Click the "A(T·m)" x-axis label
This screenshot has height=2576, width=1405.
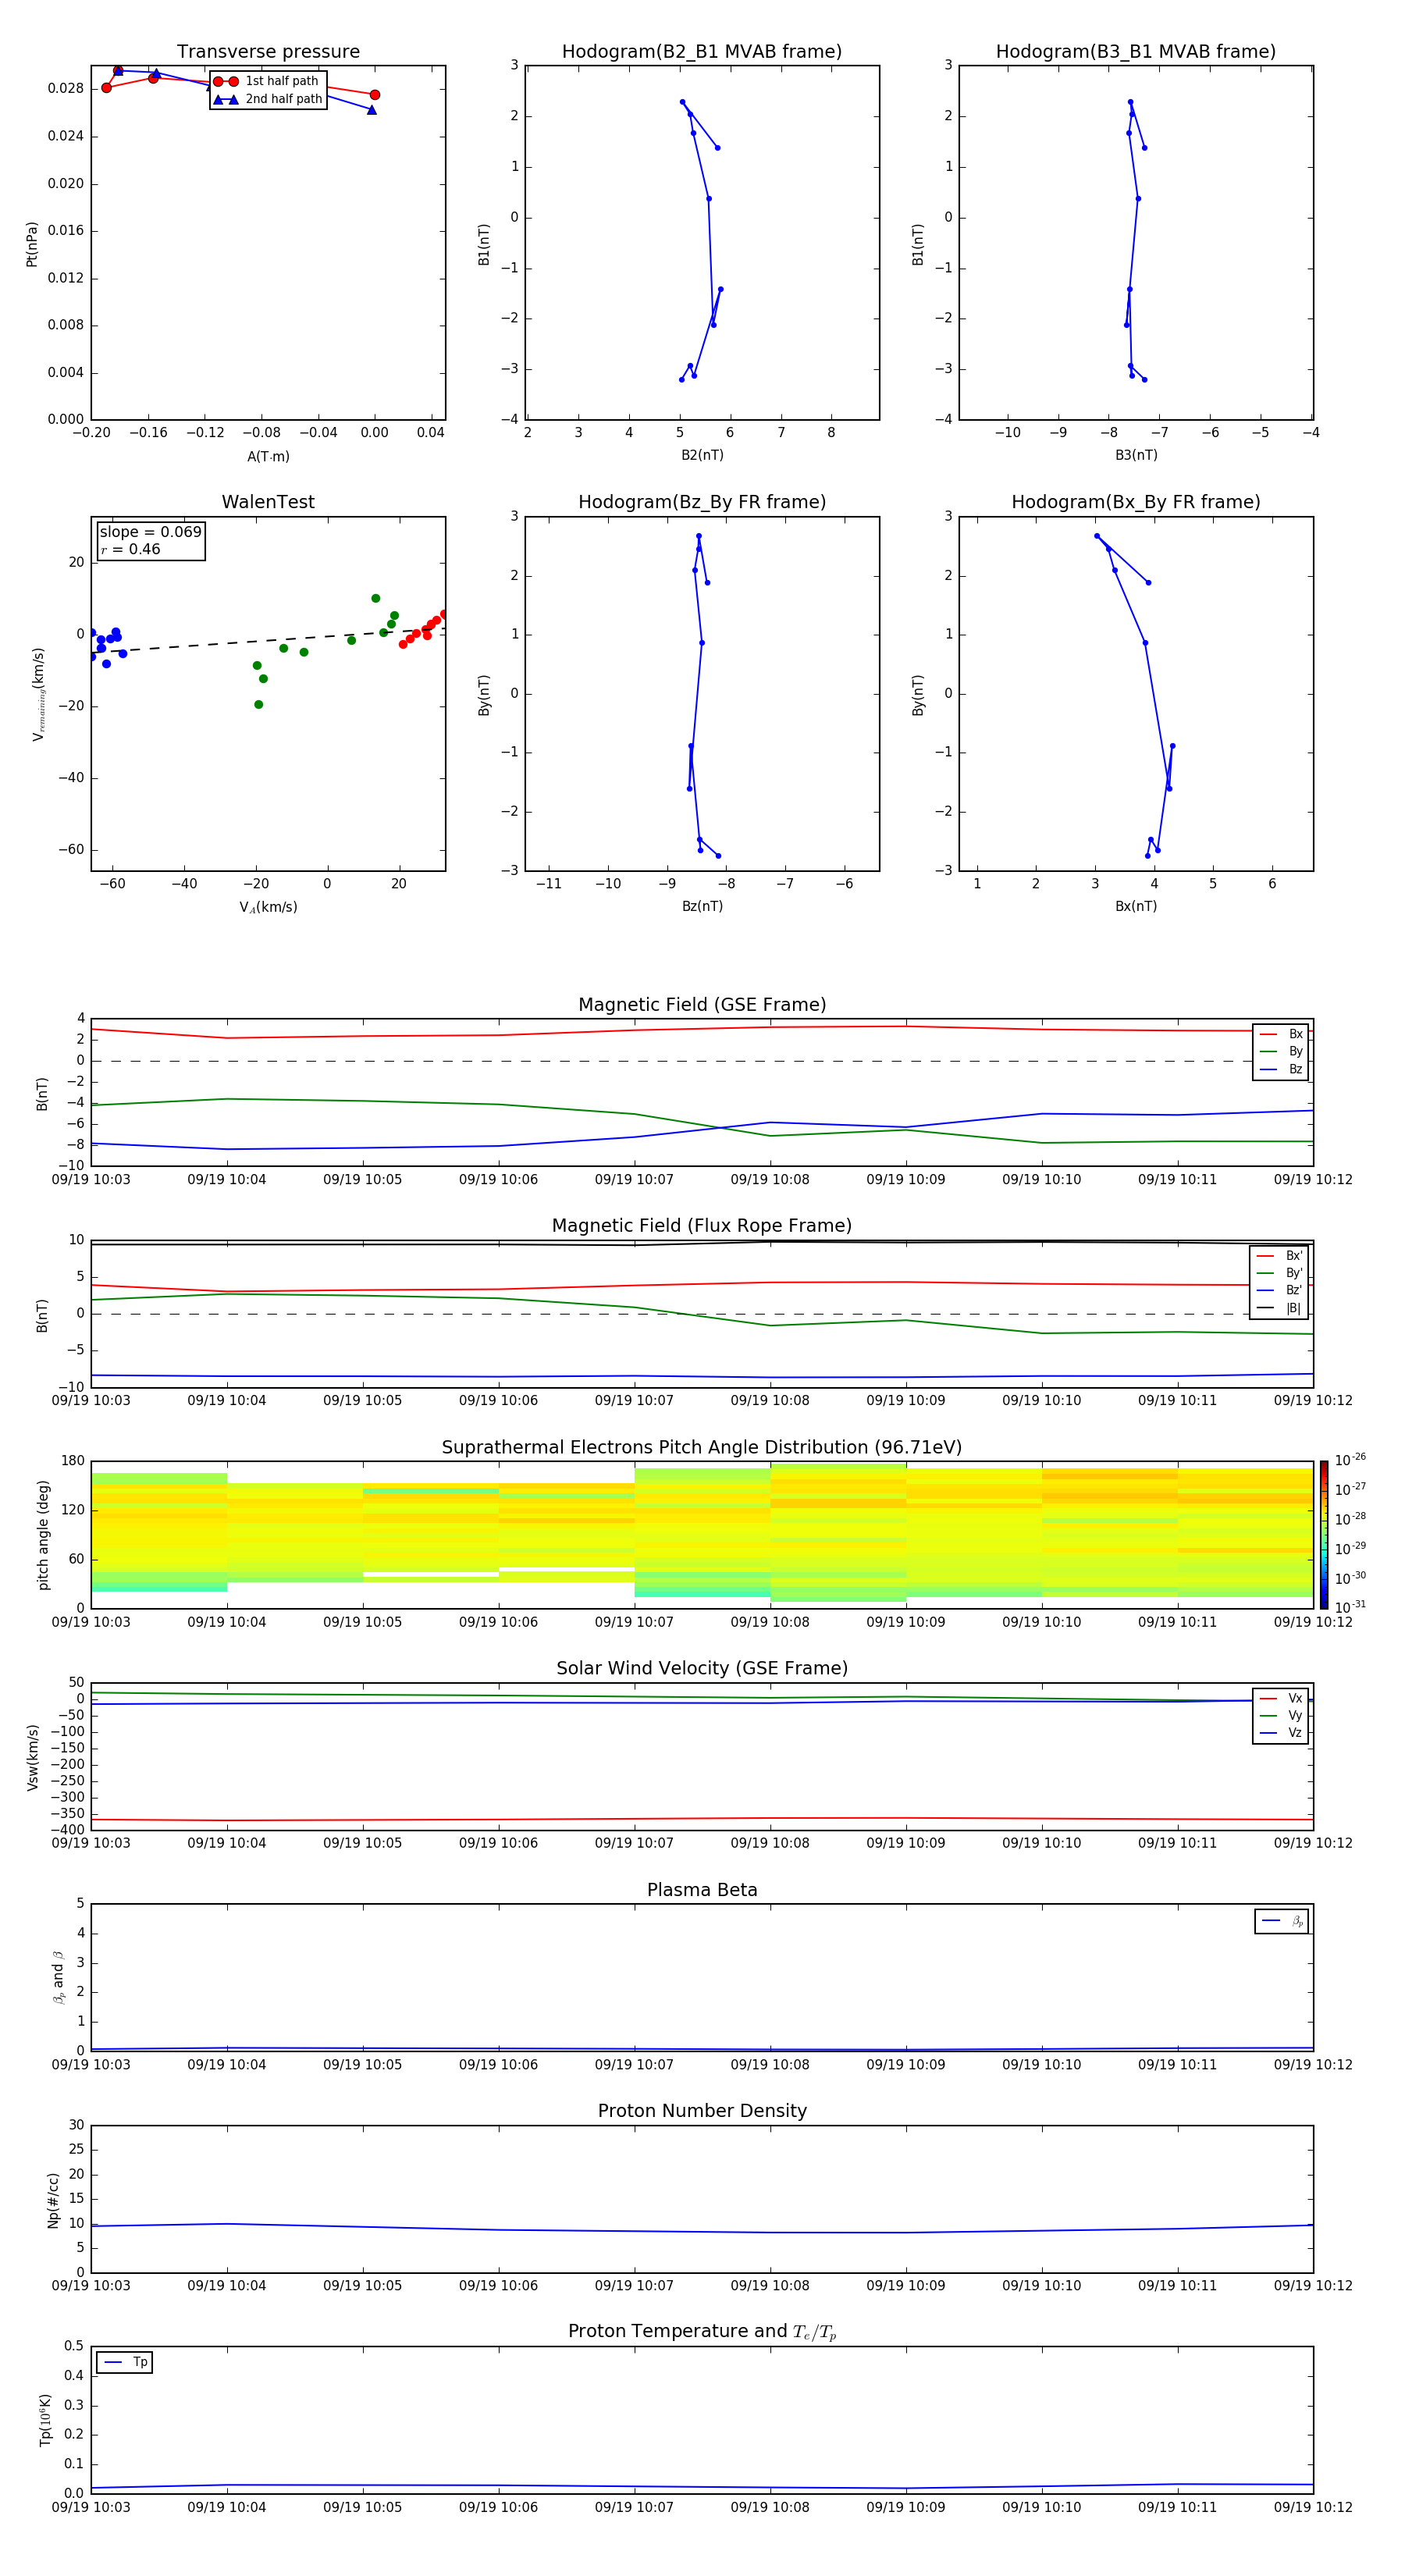click(268, 456)
